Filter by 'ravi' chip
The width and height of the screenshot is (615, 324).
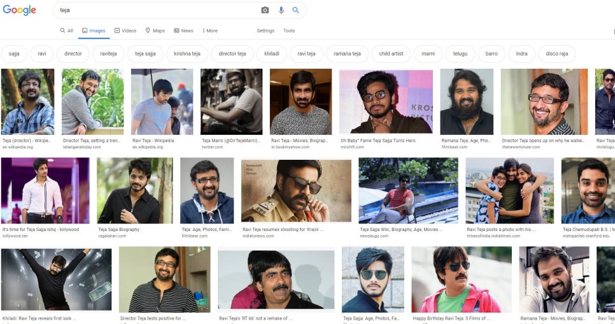pos(42,53)
